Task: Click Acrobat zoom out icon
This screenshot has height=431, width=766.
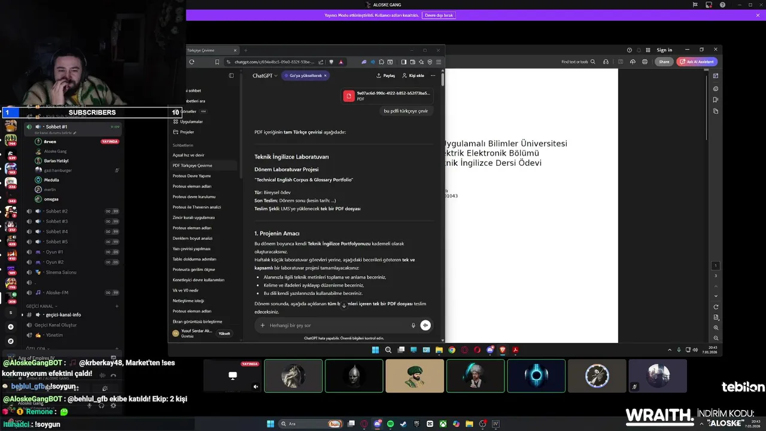Action: (716, 338)
